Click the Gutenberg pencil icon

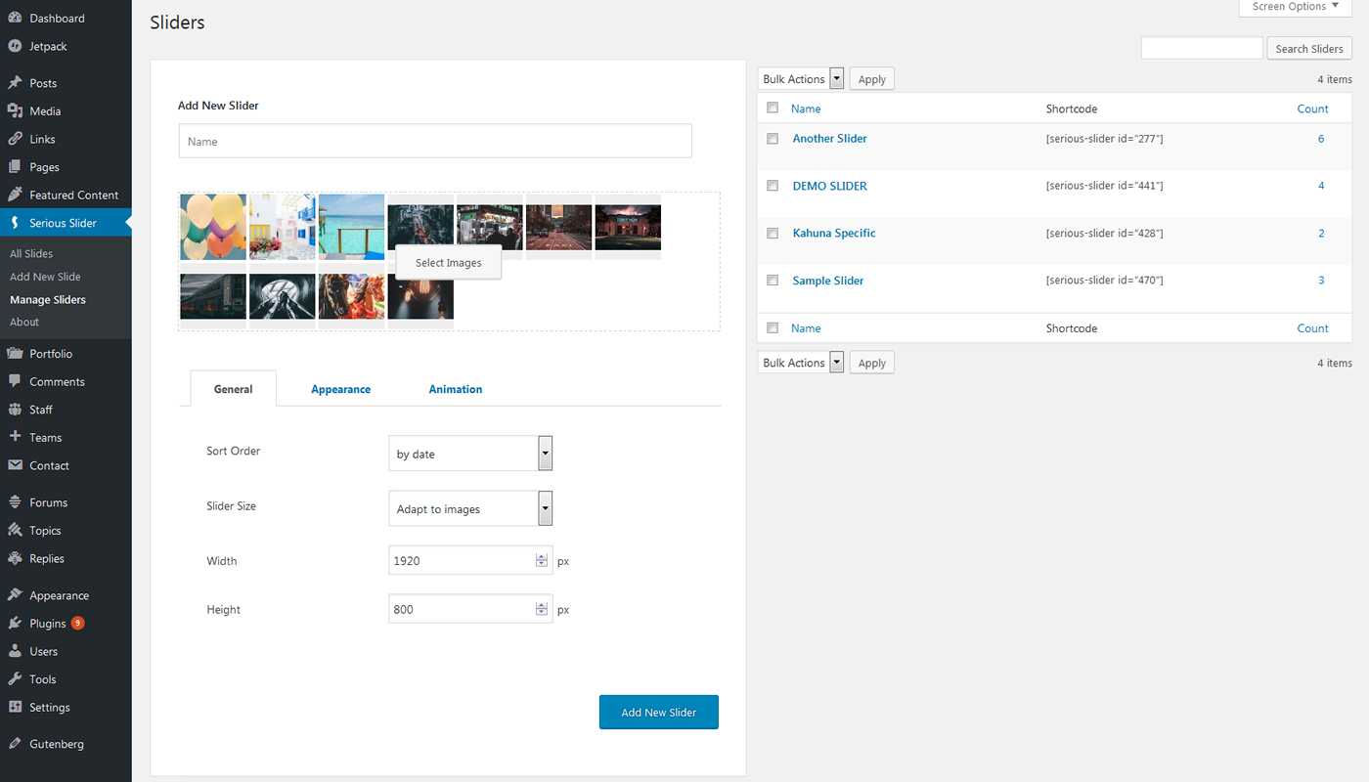[x=15, y=744]
